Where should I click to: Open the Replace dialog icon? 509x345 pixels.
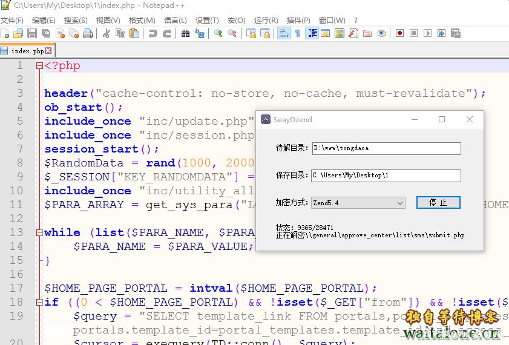pos(200,33)
